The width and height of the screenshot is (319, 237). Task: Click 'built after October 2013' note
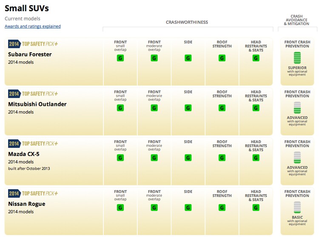tap(29, 168)
